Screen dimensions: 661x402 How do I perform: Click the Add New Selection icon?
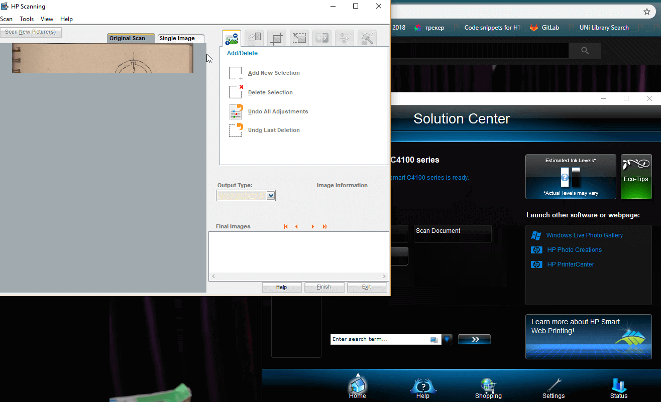(236, 73)
